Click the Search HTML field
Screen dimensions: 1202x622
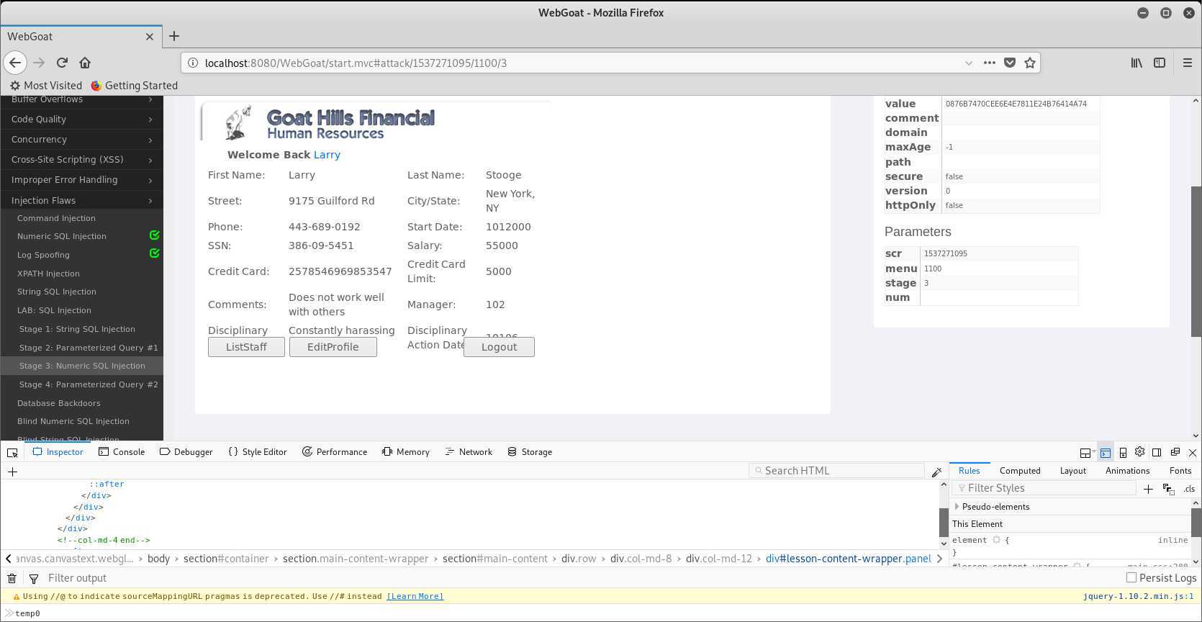coord(836,471)
